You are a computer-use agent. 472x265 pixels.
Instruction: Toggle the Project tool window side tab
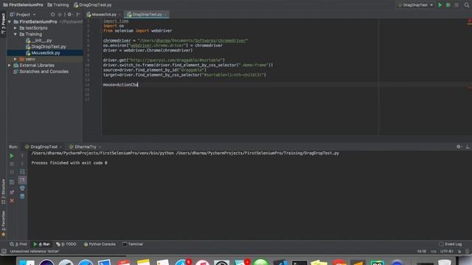[x=3, y=24]
